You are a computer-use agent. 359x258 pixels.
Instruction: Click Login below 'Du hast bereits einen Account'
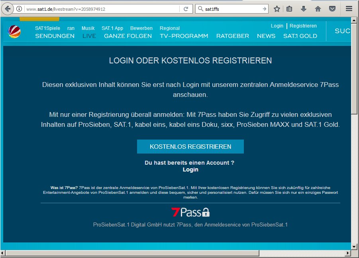pos(190,169)
